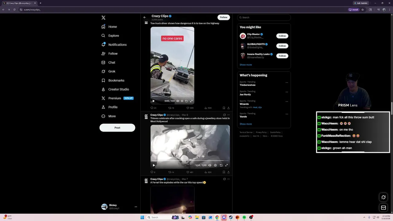Open tow truck video settings gear
Screen dimensions: 393x221
[x=182, y=101]
